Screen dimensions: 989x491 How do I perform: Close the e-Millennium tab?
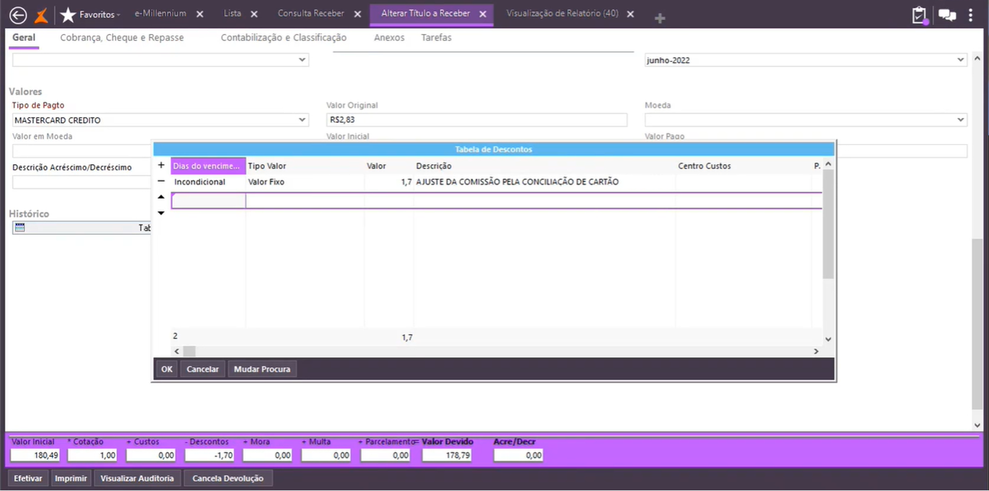coord(200,14)
